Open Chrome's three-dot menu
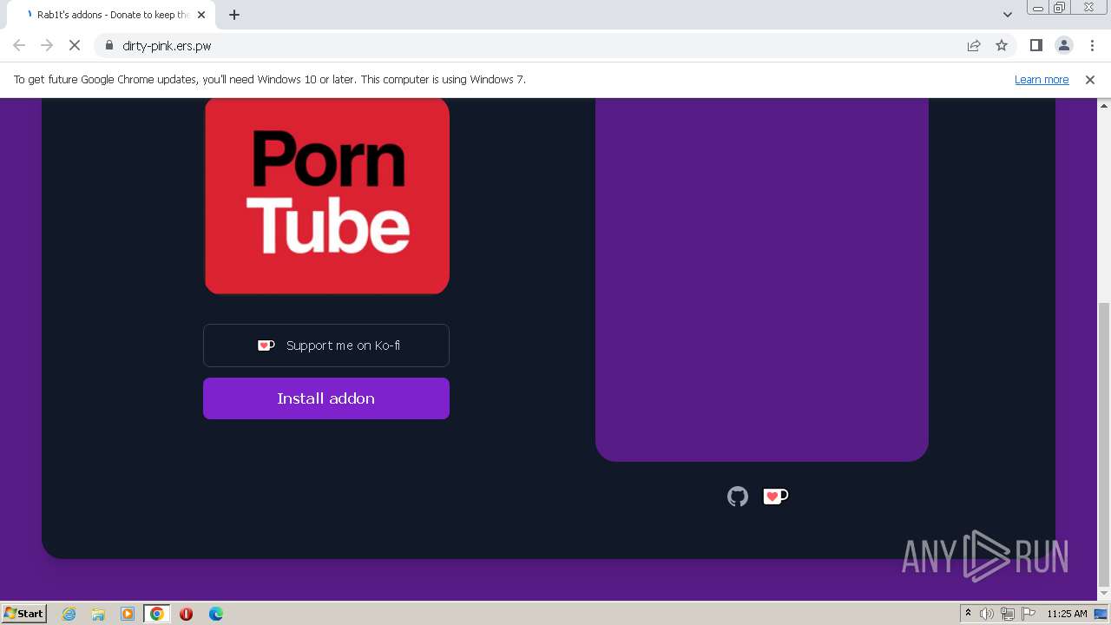This screenshot has height=625, width=1111. 1092,46
